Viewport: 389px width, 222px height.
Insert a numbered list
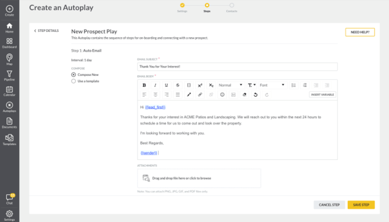point(305,85)
